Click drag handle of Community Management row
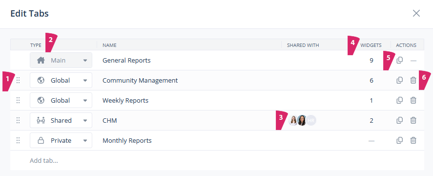 pos(18,80)
